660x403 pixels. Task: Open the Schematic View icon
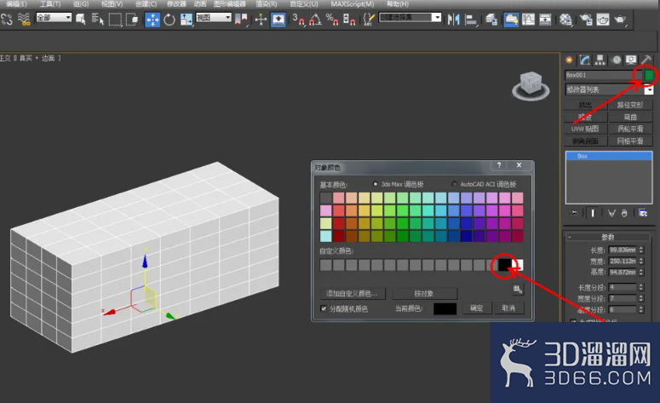pos(545,20)
